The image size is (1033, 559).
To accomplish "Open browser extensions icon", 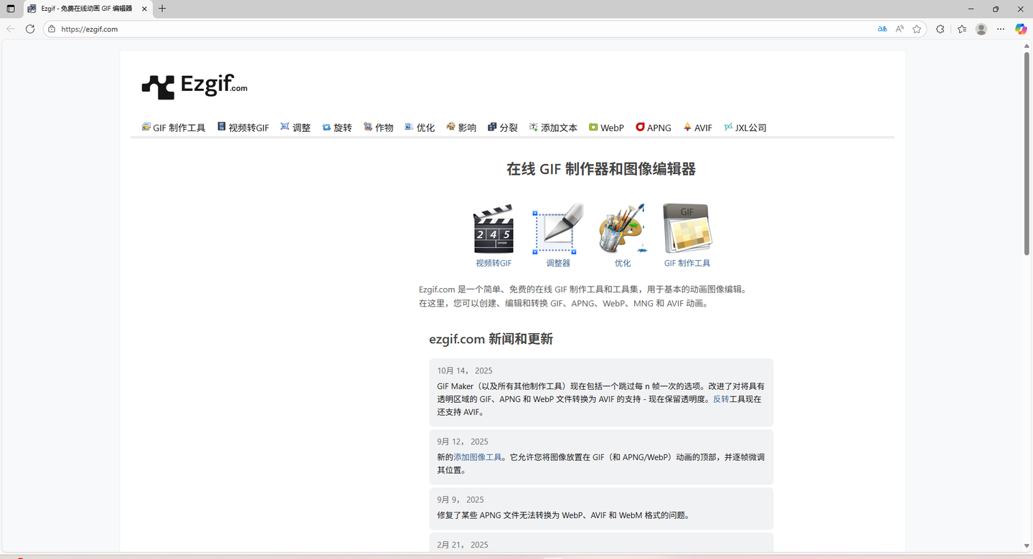I will [940, 29].
